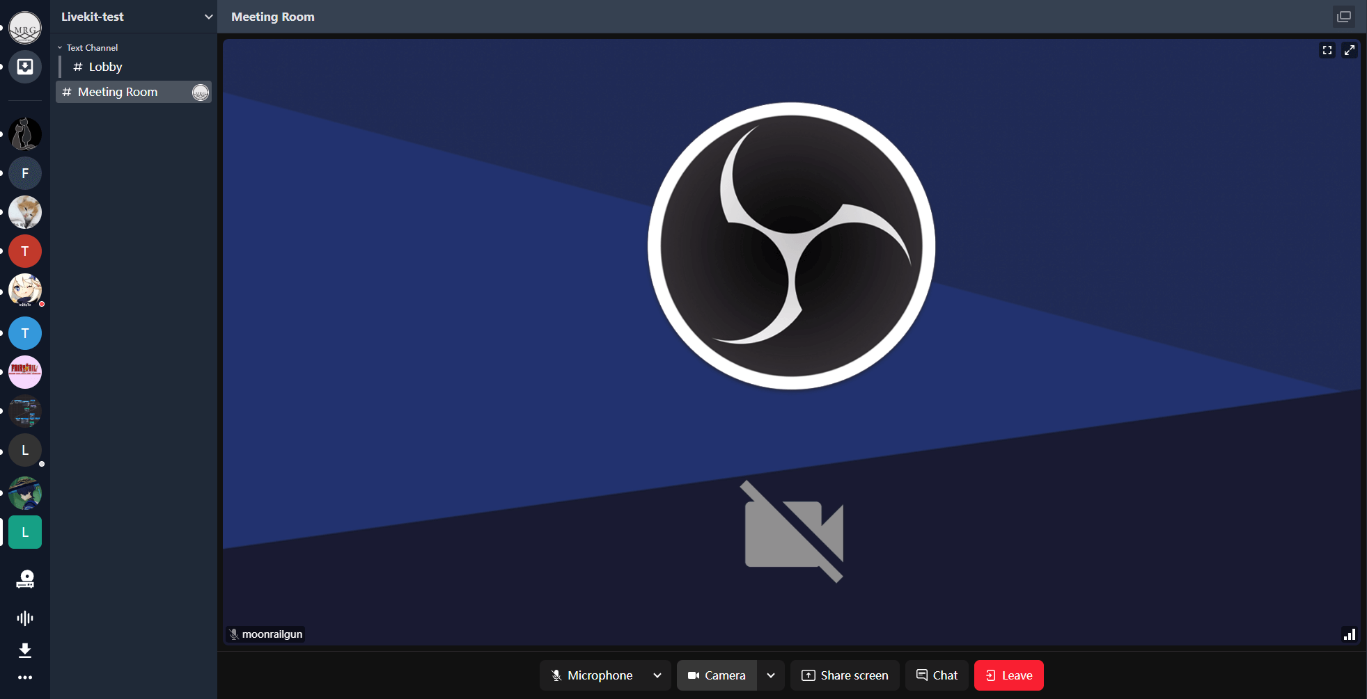Open the MRG server avatar in the sidebar

point(25,28)
